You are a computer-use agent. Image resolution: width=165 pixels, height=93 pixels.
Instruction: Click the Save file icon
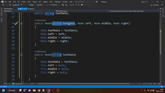[x=16, y=5]
